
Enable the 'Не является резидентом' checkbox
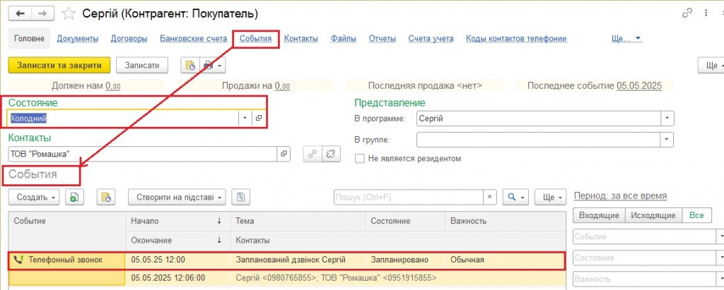(x=360, y=159)
